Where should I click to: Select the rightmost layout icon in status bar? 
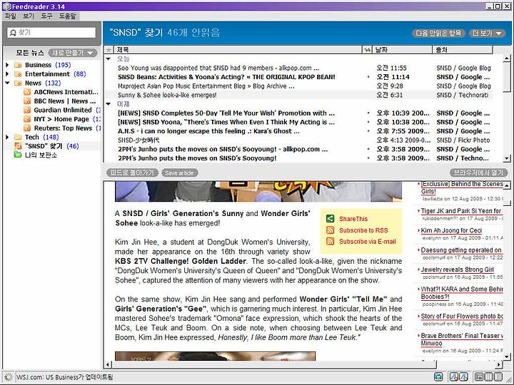(498, 377)
